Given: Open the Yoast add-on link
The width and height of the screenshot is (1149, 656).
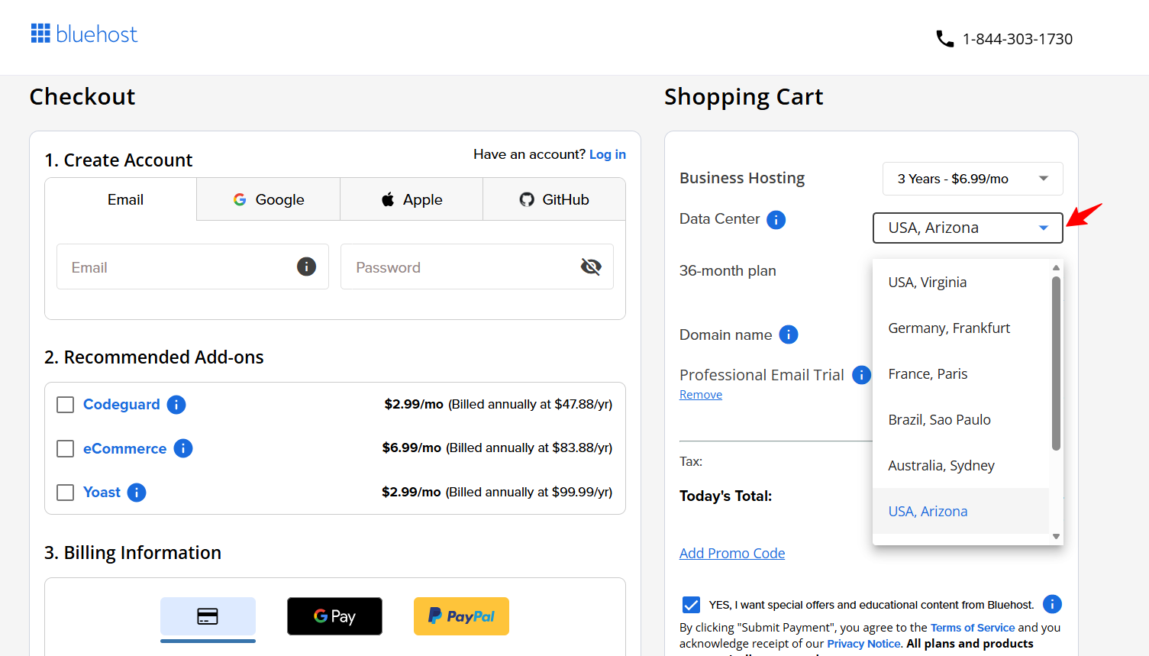Looking at the screenshot, I should pos(102,493).
